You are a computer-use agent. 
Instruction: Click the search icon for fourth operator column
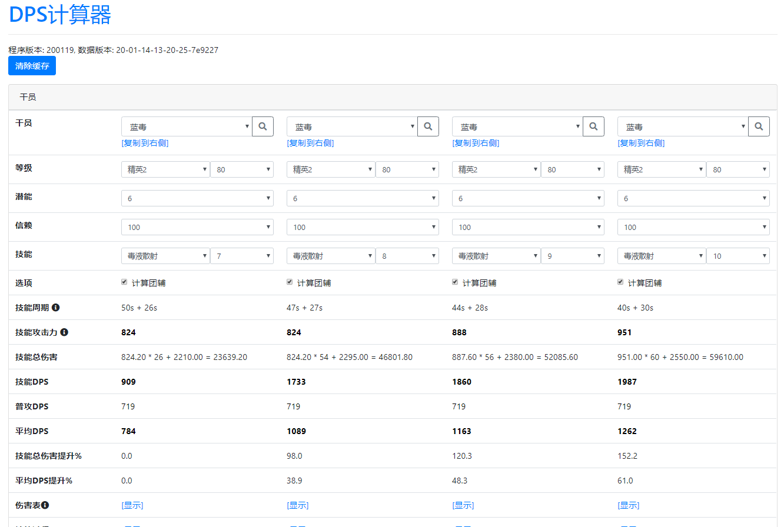[759, 126]
